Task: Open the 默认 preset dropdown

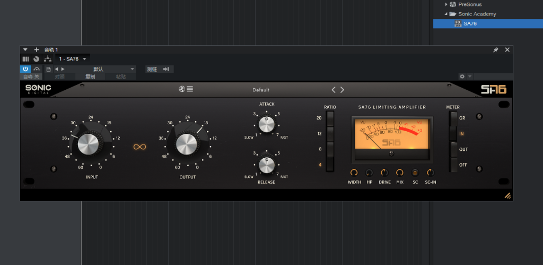Action: (x=101, y=69)
